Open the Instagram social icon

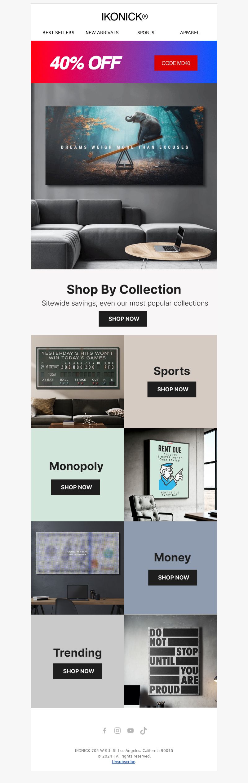(x=117, y=730)
